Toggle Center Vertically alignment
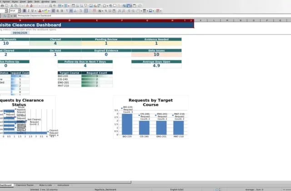Image resolution: width=291 pixels, height=191 pixels. (x=71, y=11)
